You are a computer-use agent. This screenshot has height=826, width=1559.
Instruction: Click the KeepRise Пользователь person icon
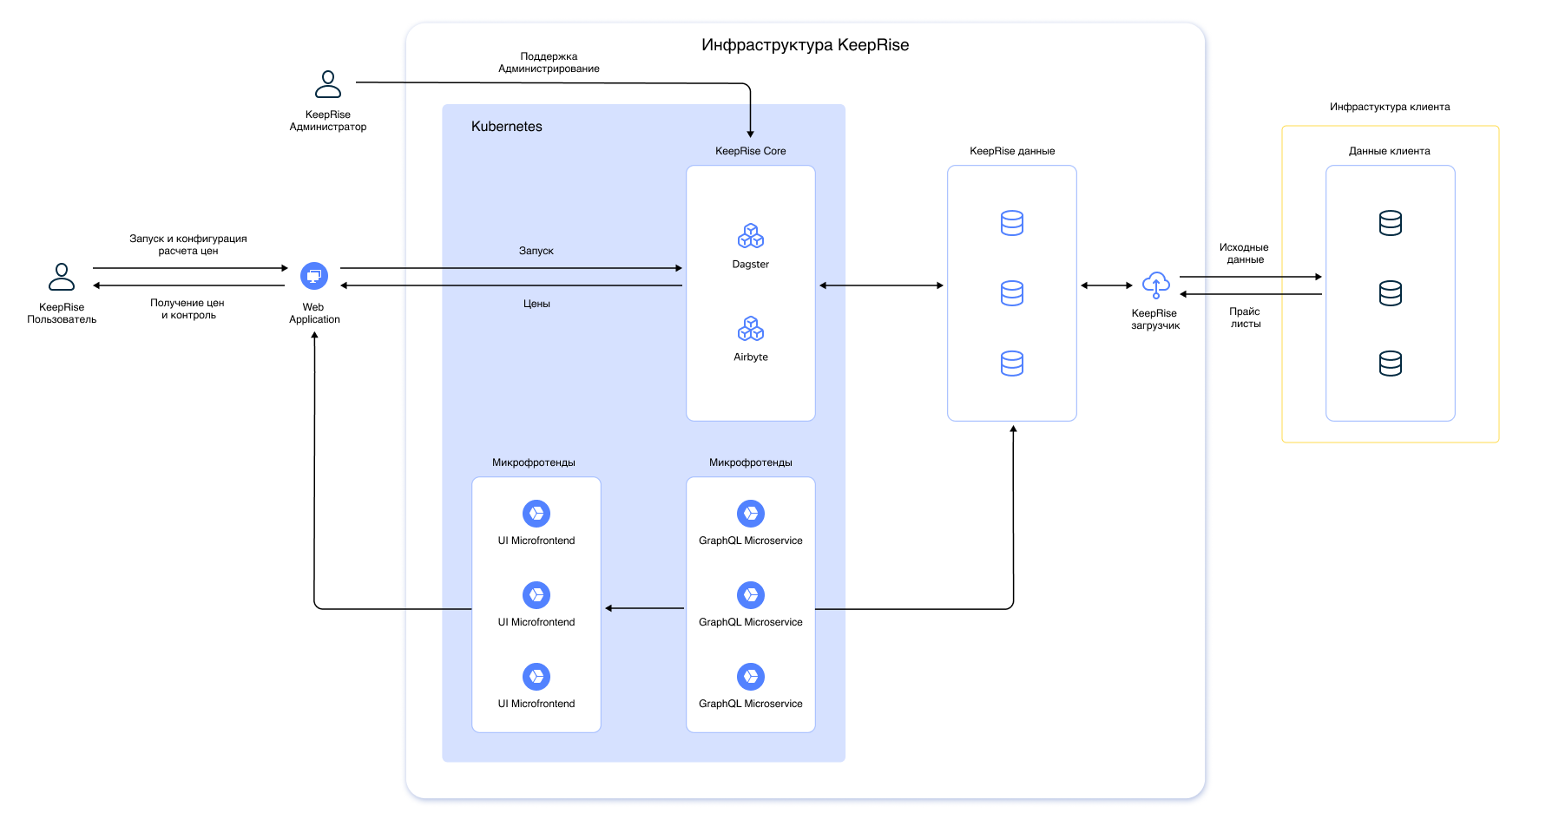pos(62,277)
